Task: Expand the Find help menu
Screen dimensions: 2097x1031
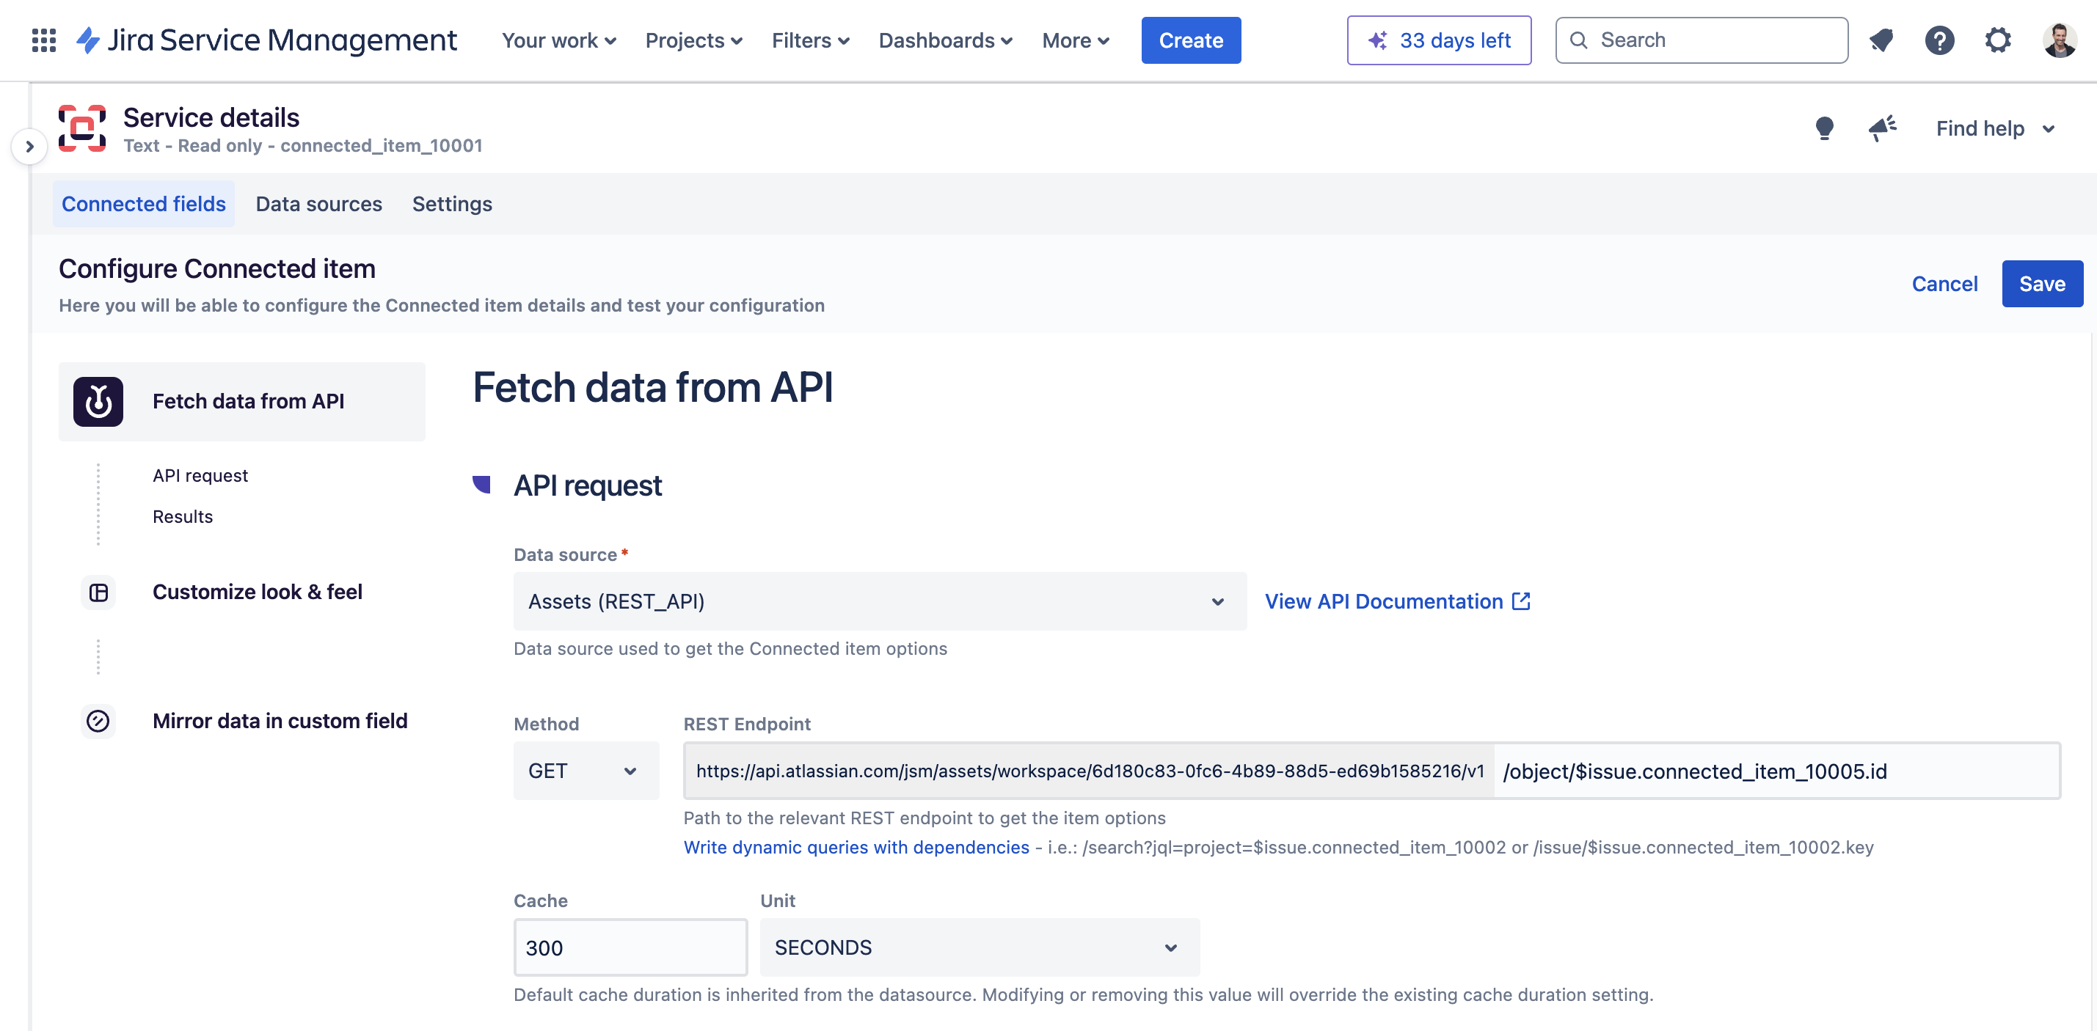Action: pyautogui.click(x=1994, y=128)
